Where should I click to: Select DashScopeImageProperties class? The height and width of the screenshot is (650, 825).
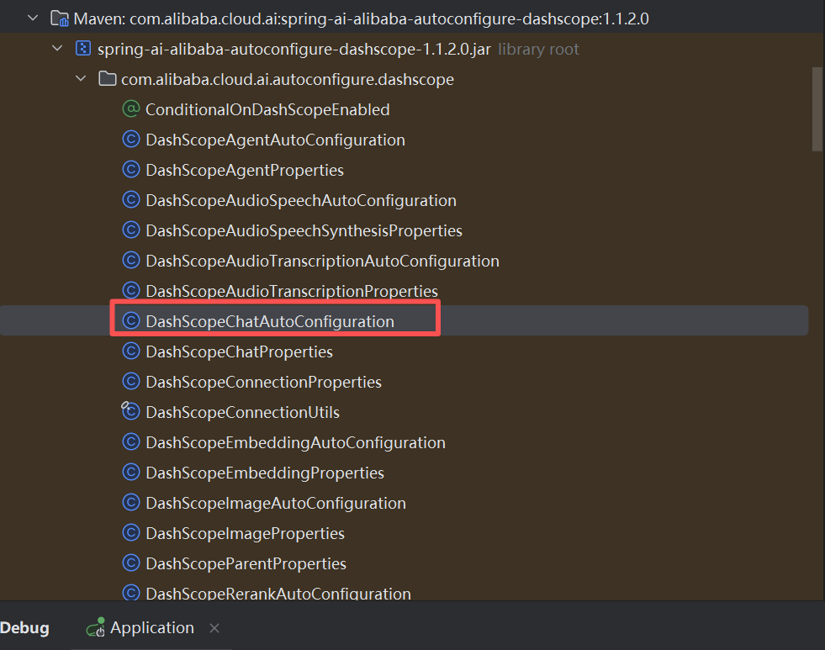click(246, 533)
